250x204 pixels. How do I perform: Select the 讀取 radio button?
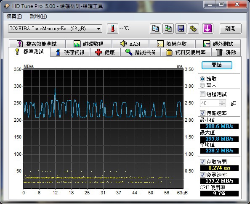tap(202, 79)
